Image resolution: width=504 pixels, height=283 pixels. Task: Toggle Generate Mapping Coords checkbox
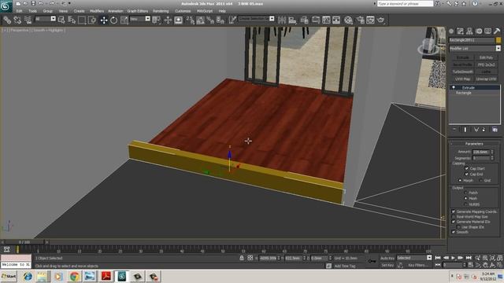[454, 211]
